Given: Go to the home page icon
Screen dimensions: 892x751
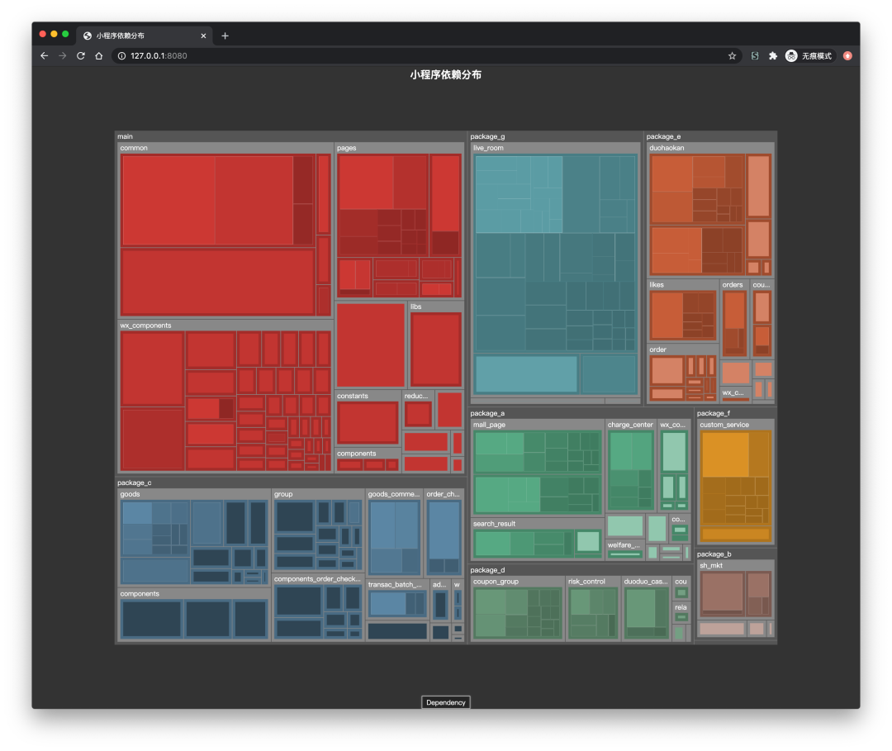Looking at the screenshot, I should click(99, 56).
